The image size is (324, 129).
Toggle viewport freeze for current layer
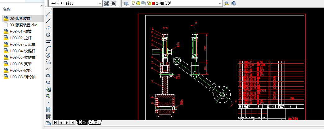pos(143,3)
